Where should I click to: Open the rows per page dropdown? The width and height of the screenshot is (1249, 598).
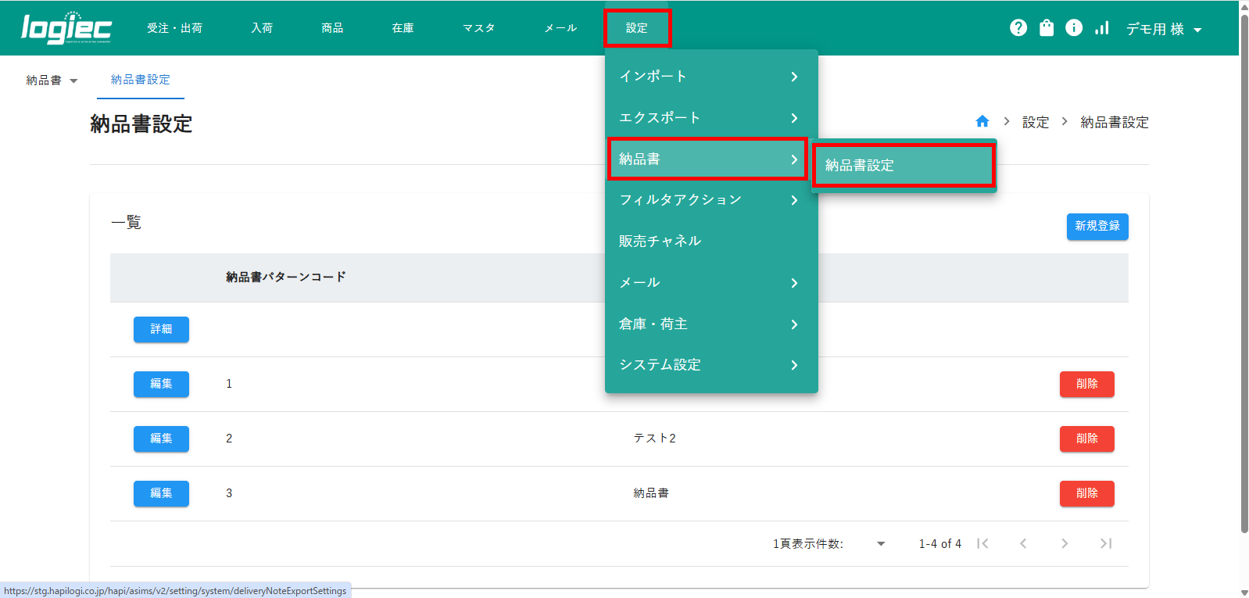[881, 543]
